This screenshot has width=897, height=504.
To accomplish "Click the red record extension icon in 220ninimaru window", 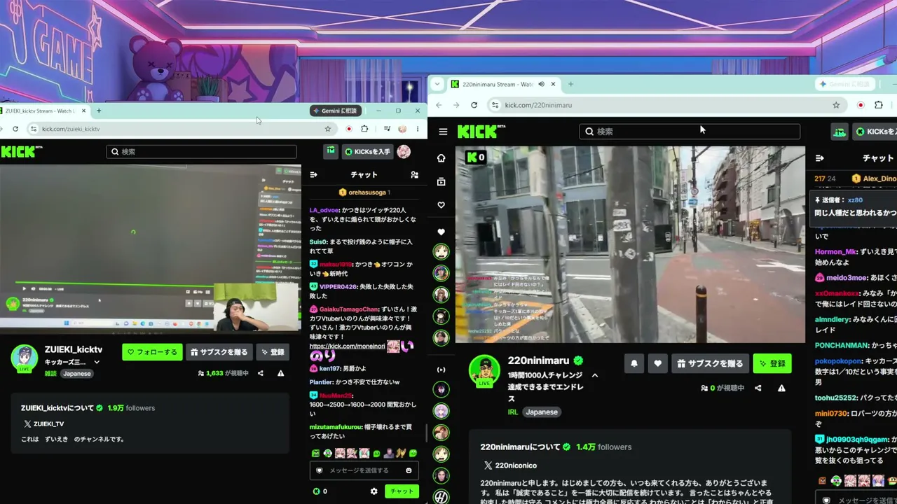I will (x=861, y=105).
